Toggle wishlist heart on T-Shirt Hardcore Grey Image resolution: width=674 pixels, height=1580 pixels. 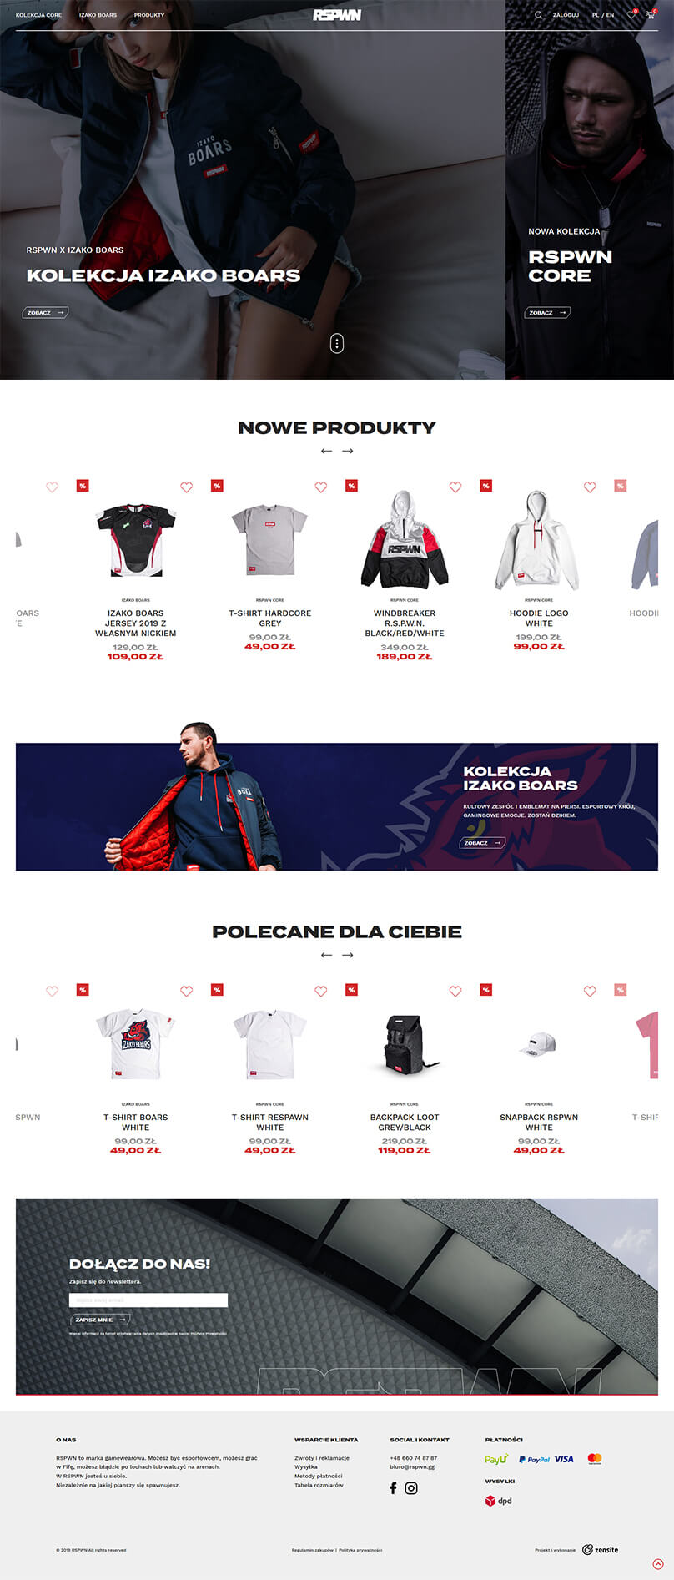[x=321, y=487]
